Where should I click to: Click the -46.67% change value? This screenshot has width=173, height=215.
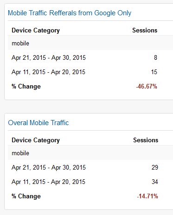[x=147, y=86]
